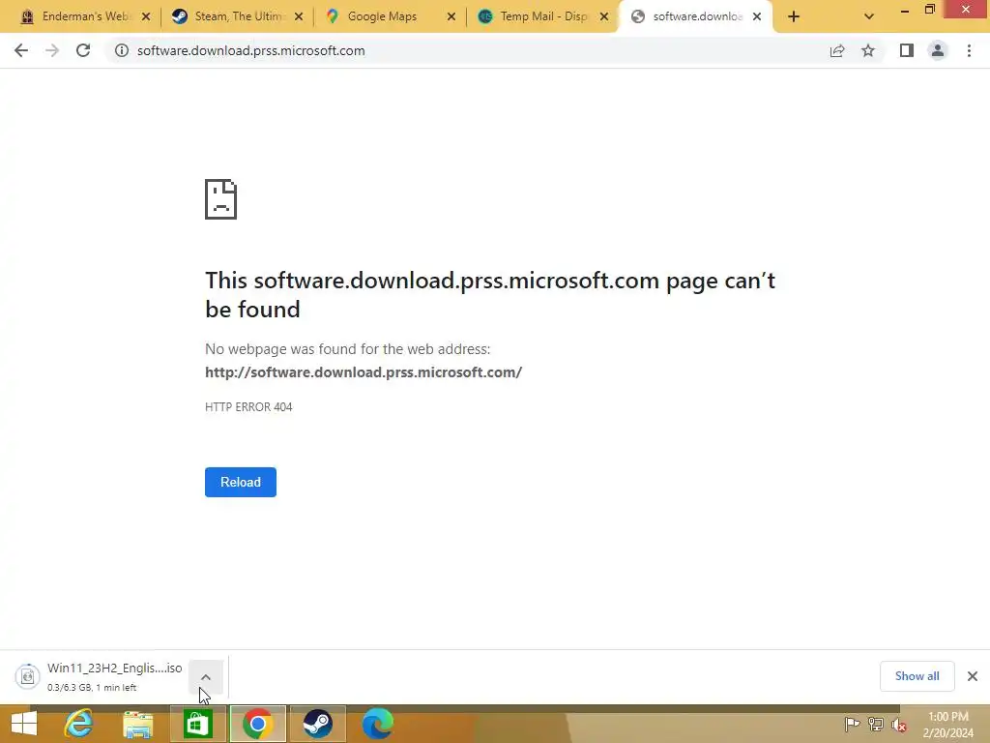Image resolution: width=990 pixels, height=743 pixels.
Task: Click the http://software.download.prss.microsoft.com/ address text
Action: coord(364,372)
